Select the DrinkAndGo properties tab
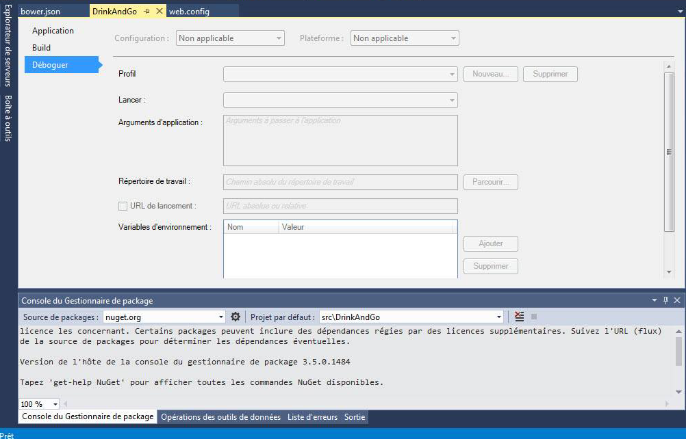Image resolution: width=686 pixels, height=439 pixels. tap(114, 12)
